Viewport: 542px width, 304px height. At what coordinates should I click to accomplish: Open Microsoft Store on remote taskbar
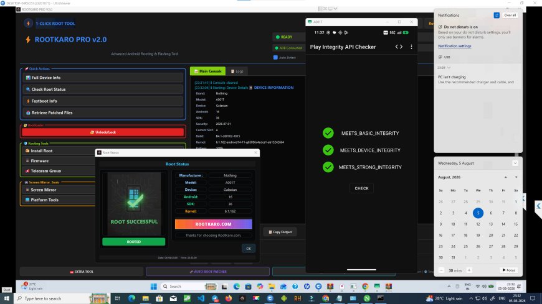248,287
